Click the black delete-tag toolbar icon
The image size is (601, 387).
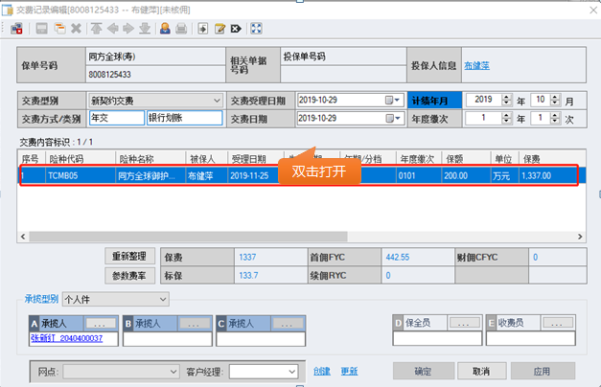[x=235, y=29]
